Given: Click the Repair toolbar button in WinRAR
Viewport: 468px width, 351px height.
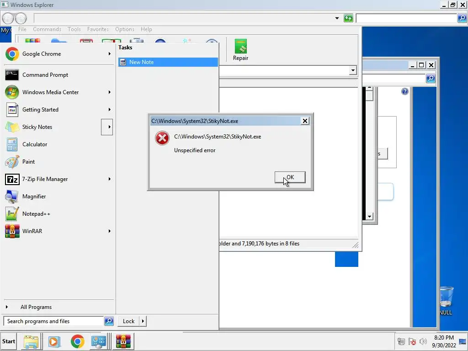Looking at the screenshot, I should pyautogui.click(x=240, y=50).
